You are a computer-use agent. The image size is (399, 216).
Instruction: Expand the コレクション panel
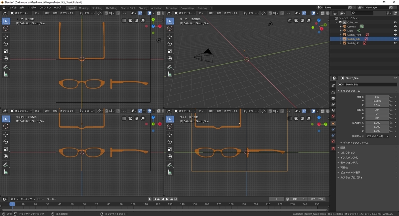338,153
